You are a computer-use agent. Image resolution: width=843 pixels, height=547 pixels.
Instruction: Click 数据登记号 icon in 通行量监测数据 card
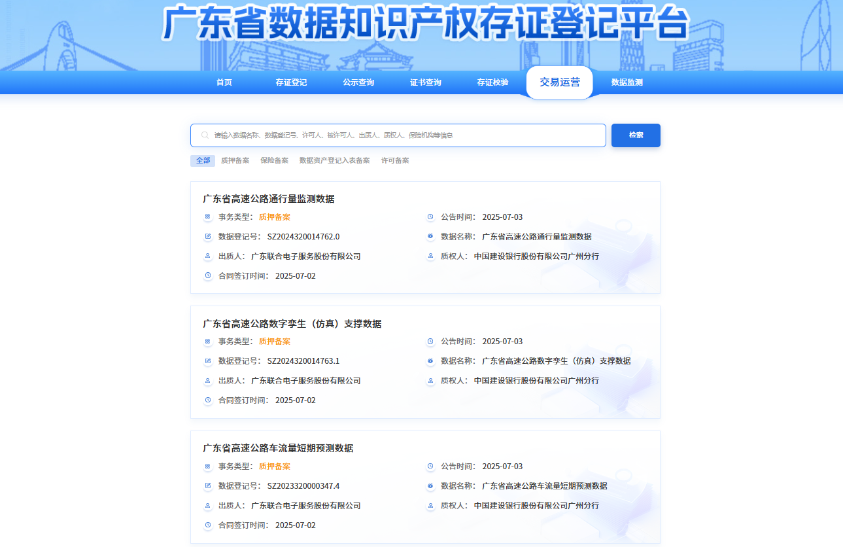(x=208, y=236)
